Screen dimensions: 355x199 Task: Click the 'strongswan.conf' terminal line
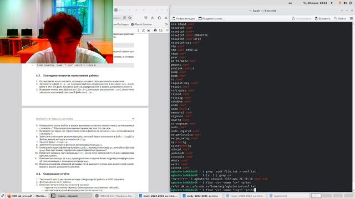coord(184,124)
